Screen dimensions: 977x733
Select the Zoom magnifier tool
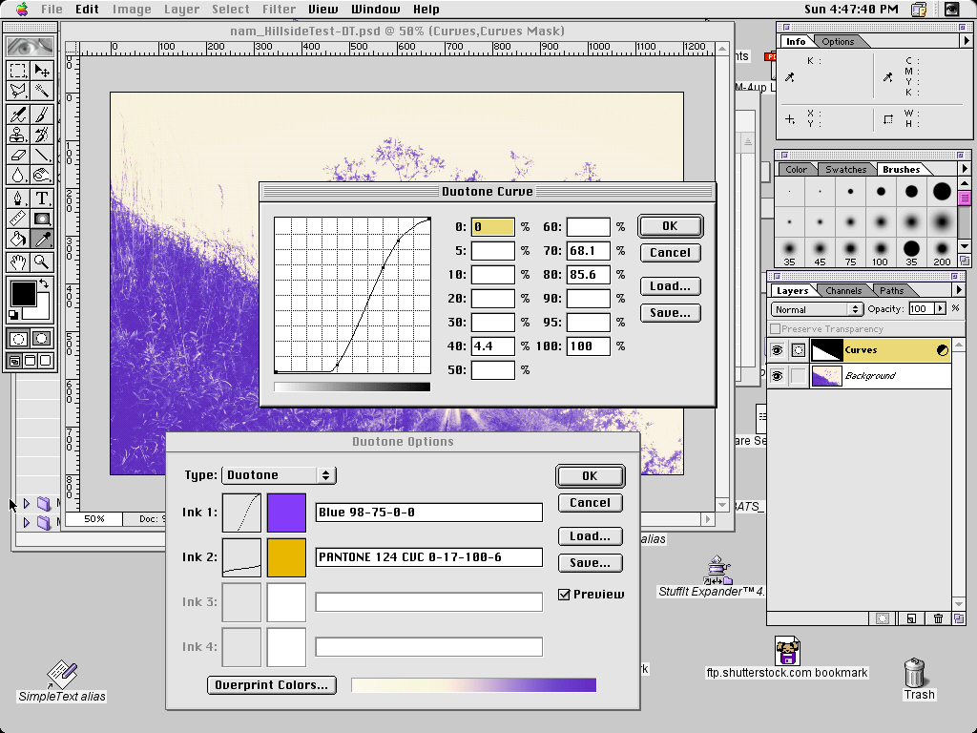42,261
